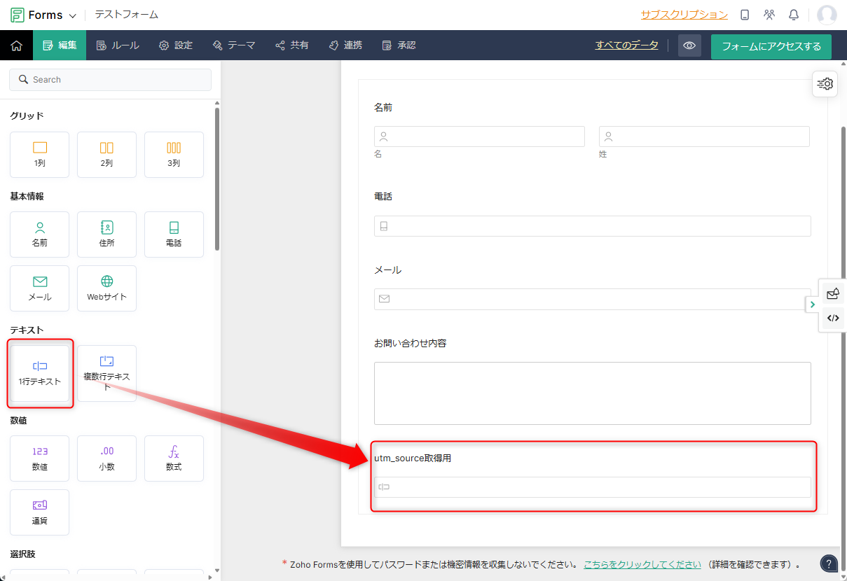This screenshot has height=581, width=847.
Task: Open すべてのデータ link
Action: (626, 45)
